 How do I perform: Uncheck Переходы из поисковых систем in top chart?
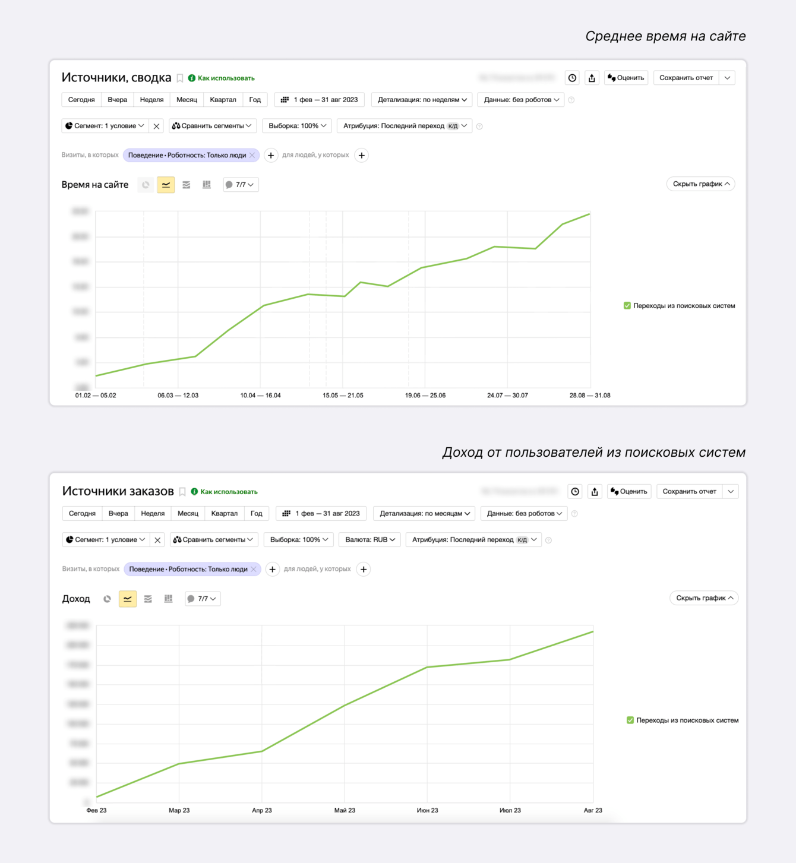[627, 306]
